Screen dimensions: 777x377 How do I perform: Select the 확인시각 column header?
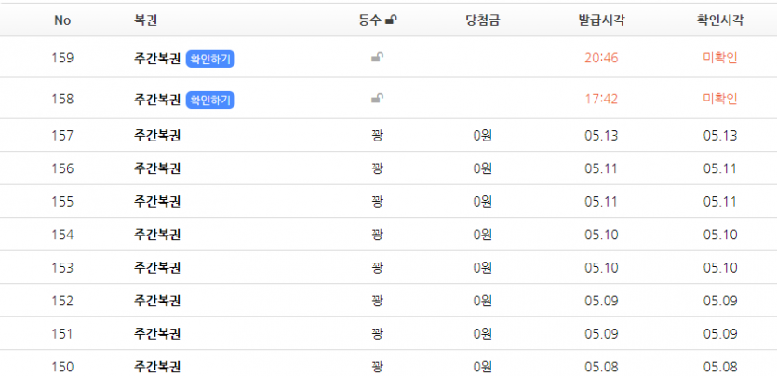(720, 20)
